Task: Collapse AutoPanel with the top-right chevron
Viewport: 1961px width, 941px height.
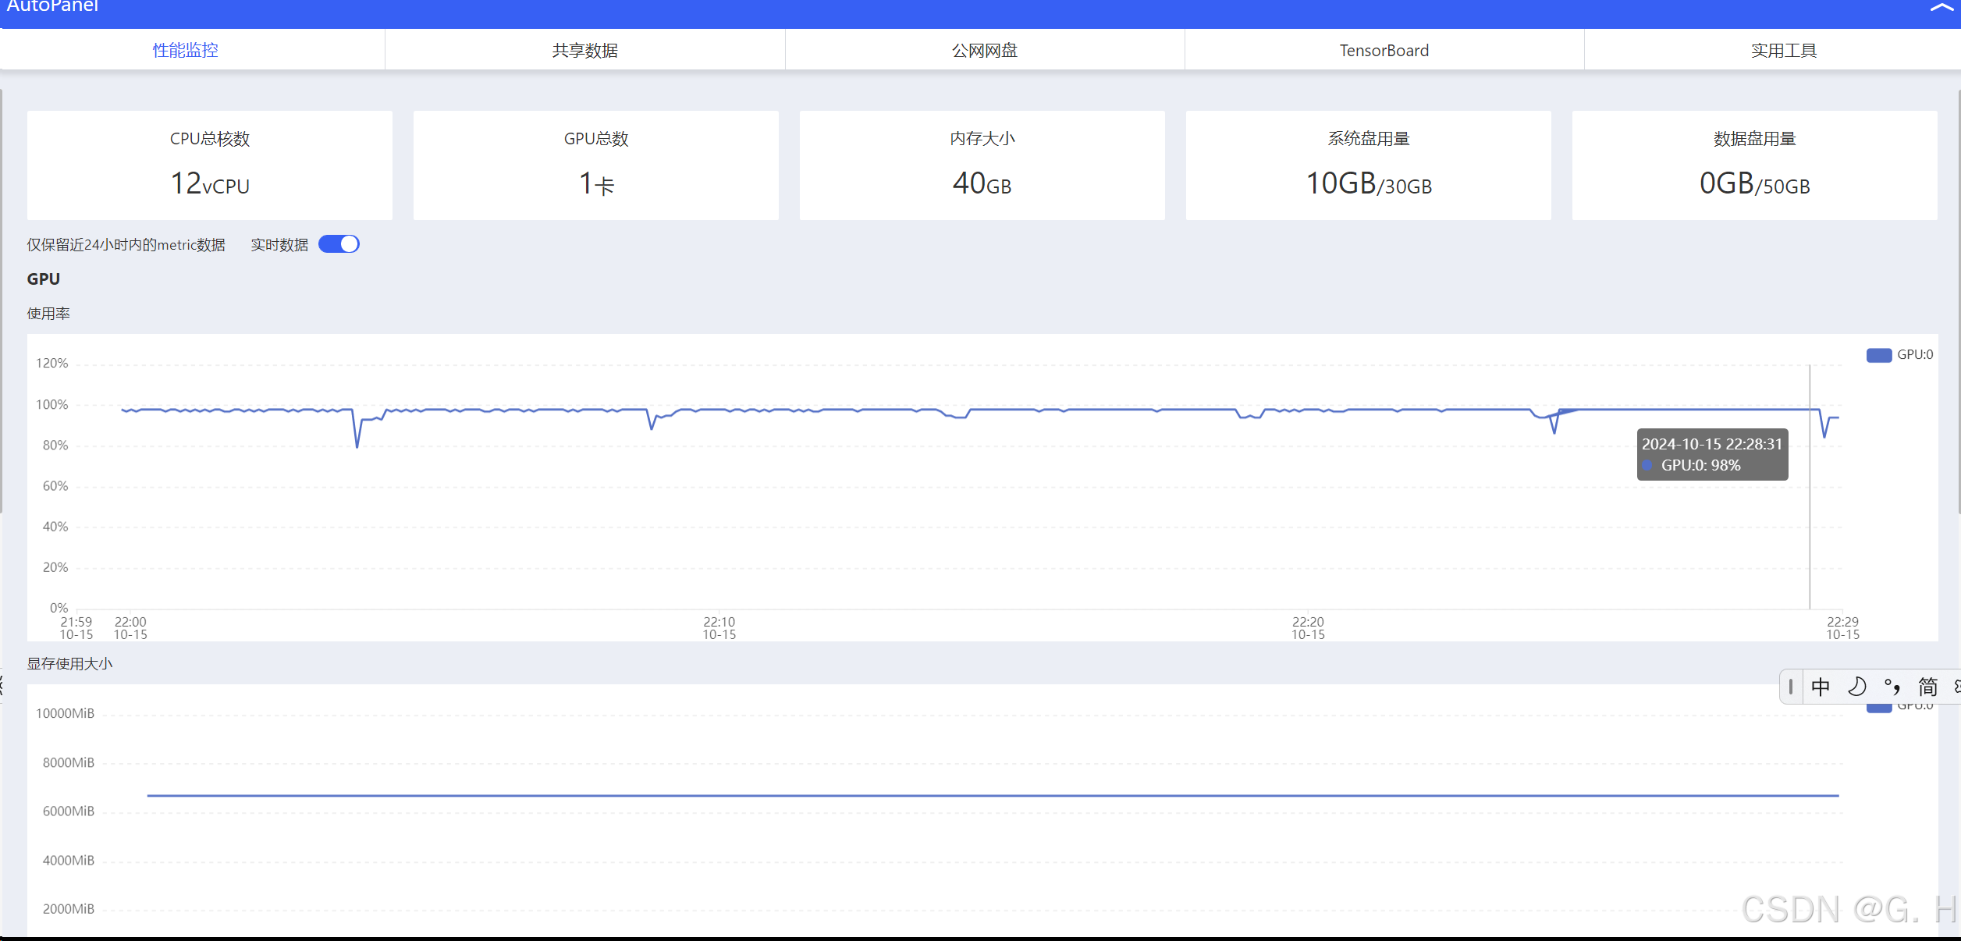Action: pos(1943,8)
